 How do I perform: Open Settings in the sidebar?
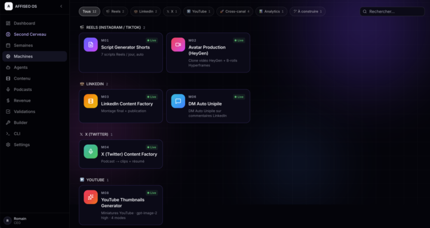coord(35,144)
